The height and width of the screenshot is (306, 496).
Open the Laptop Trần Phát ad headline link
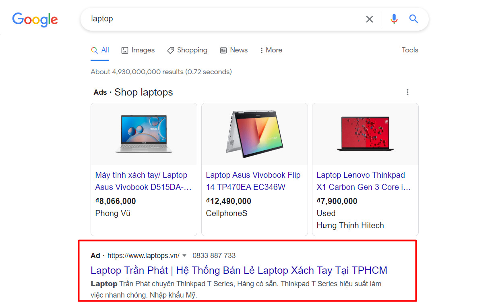(239, 270)
